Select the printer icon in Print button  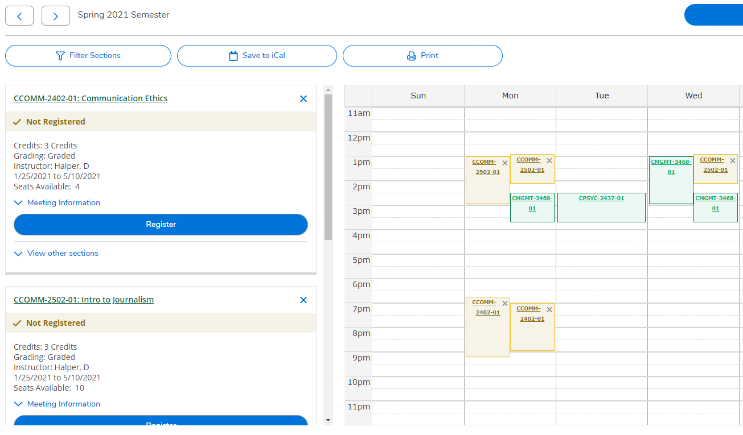(x=411, y=55)
